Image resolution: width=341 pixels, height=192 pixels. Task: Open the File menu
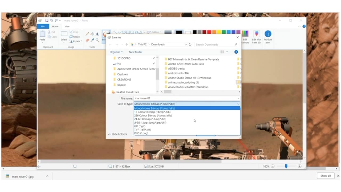coord(43,26)
